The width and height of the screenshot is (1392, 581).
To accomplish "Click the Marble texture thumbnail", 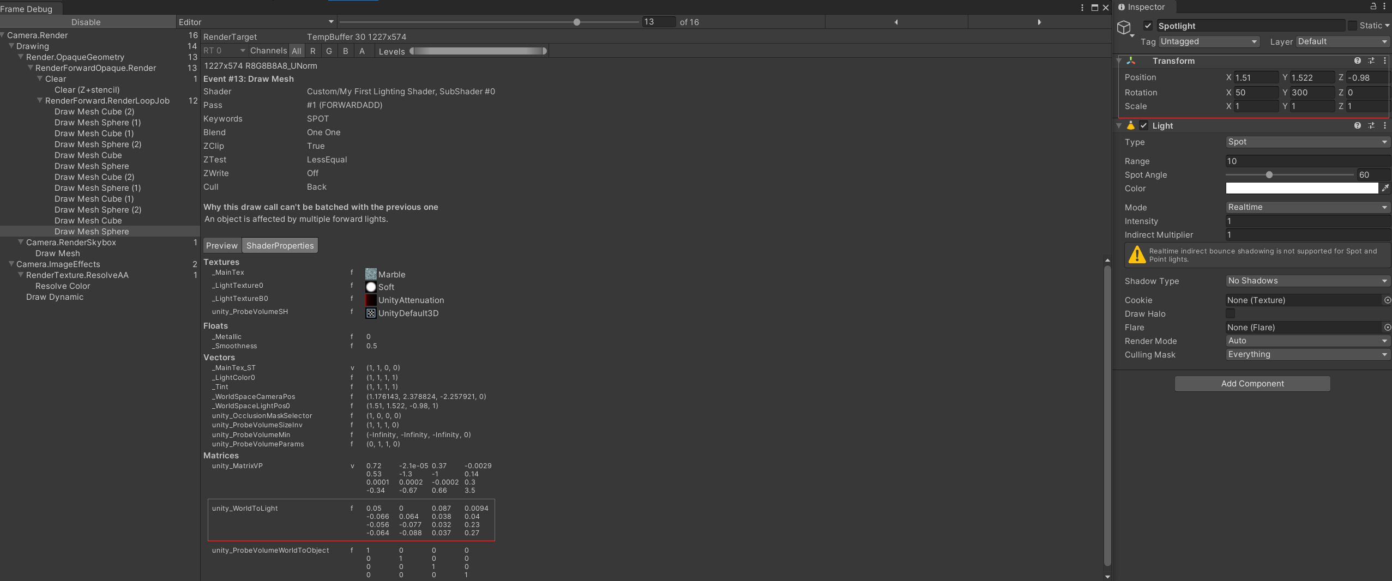I will click(x=371, y=274).
